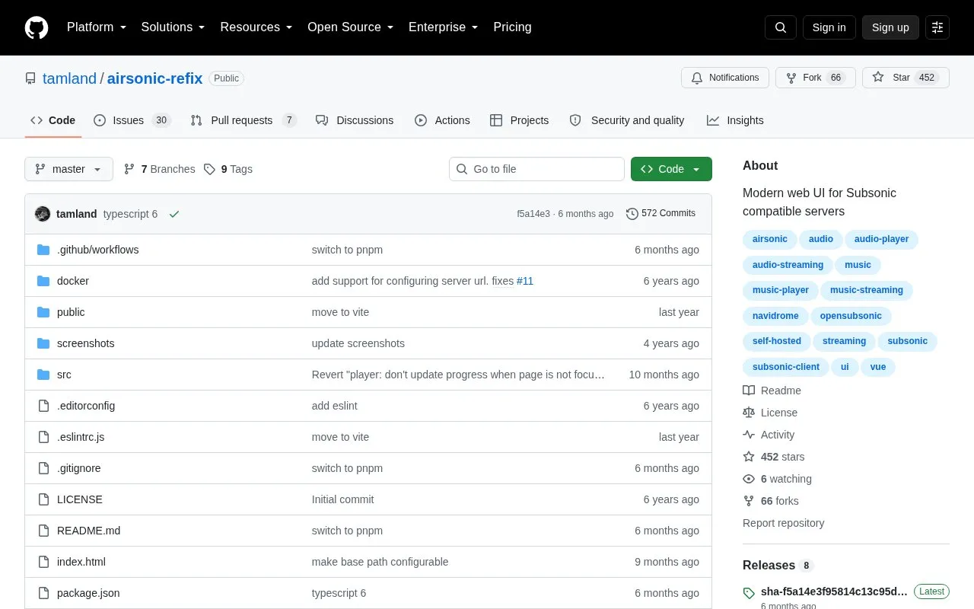
Task: Click the Sign up button
Action: tap(890, 27)
